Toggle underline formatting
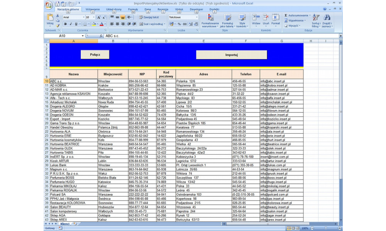Image resolution: width=386 pixels, height=231 pixels. tap(76, 24)
